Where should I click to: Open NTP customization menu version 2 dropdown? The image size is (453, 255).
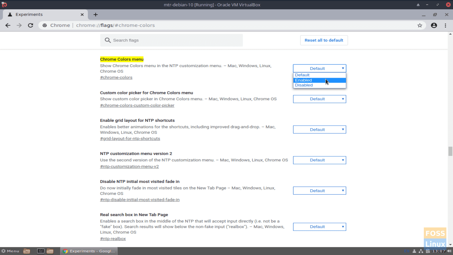tap(319, 160)
